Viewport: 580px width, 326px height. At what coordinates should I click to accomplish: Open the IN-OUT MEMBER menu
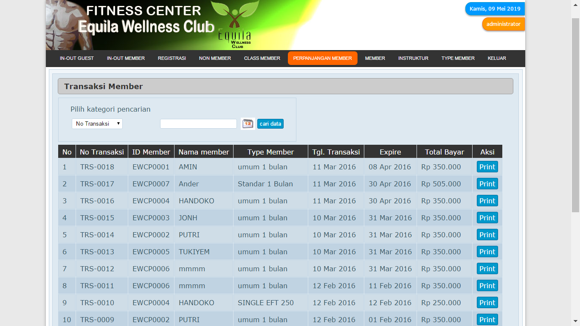coord(126,58)
